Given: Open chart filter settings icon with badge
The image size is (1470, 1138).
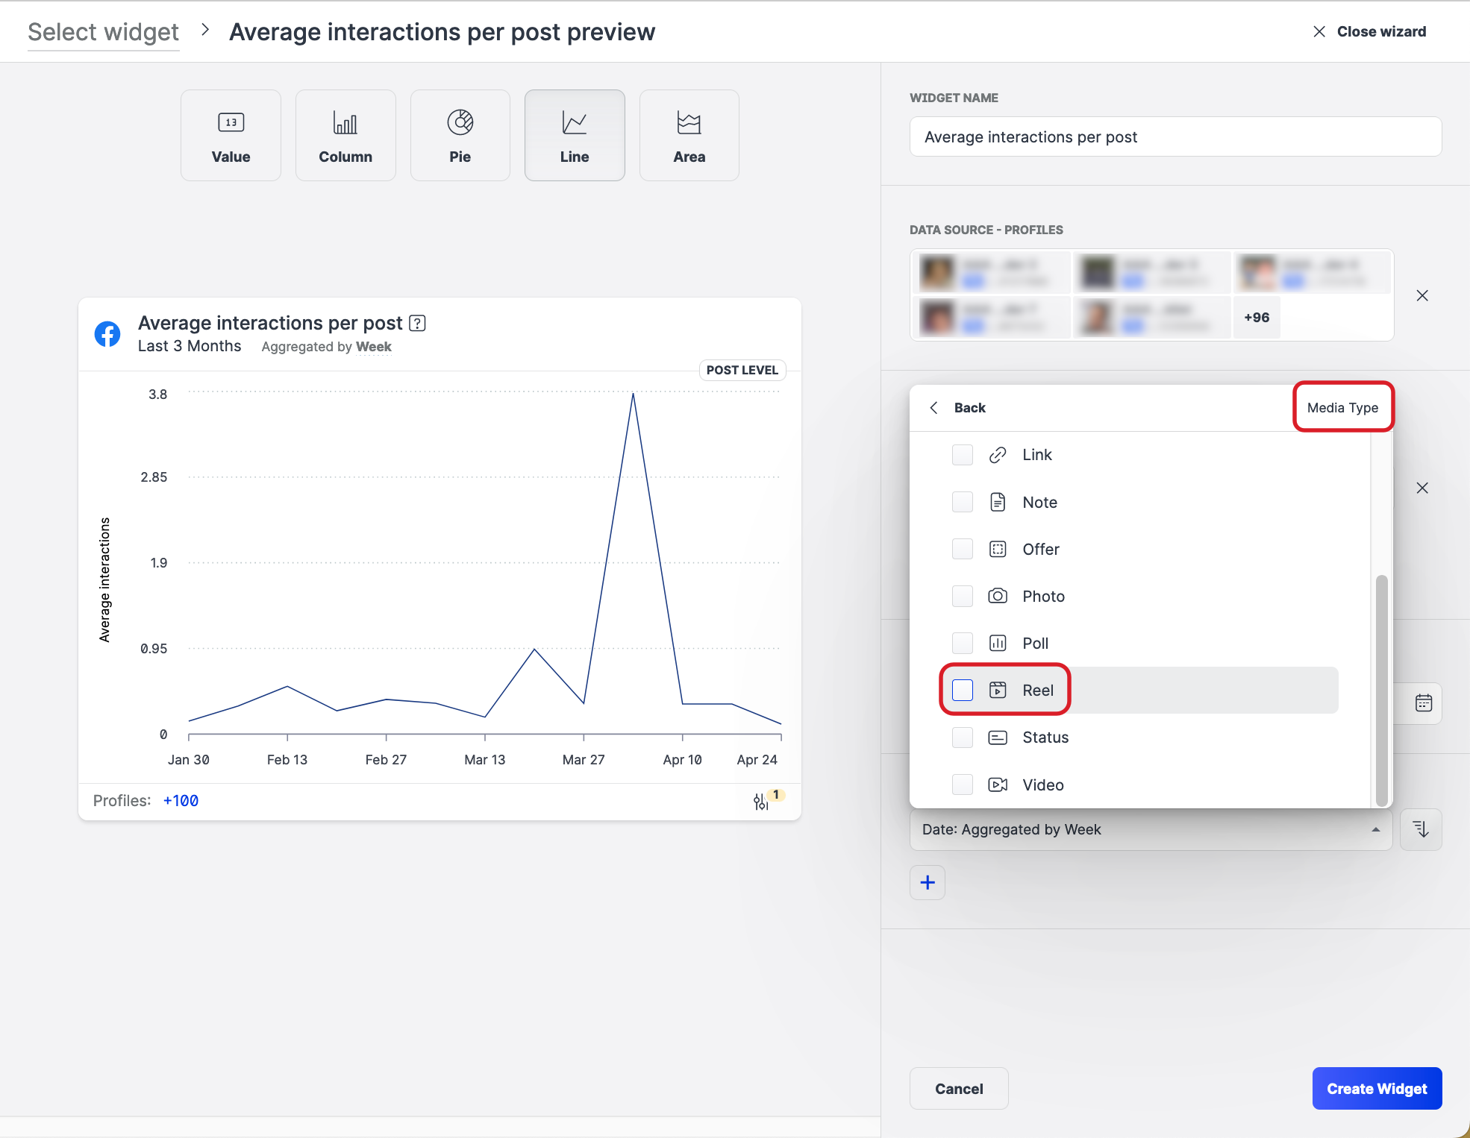Looking at the screenshot, I should pos(761,801).
